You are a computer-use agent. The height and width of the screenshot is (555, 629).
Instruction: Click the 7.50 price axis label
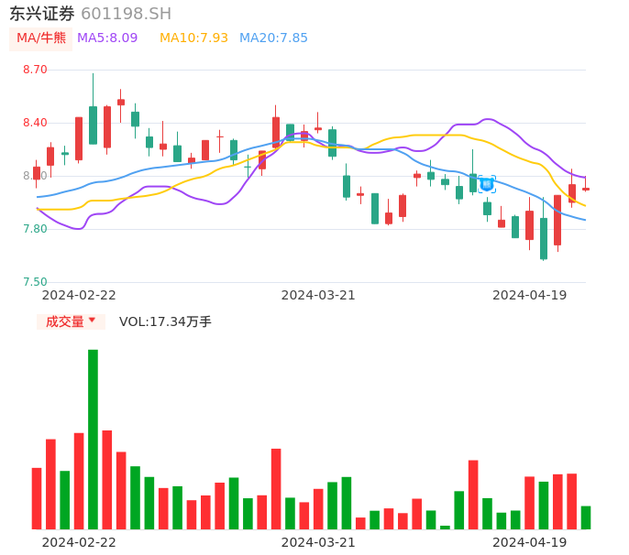[x=35, y=282]
